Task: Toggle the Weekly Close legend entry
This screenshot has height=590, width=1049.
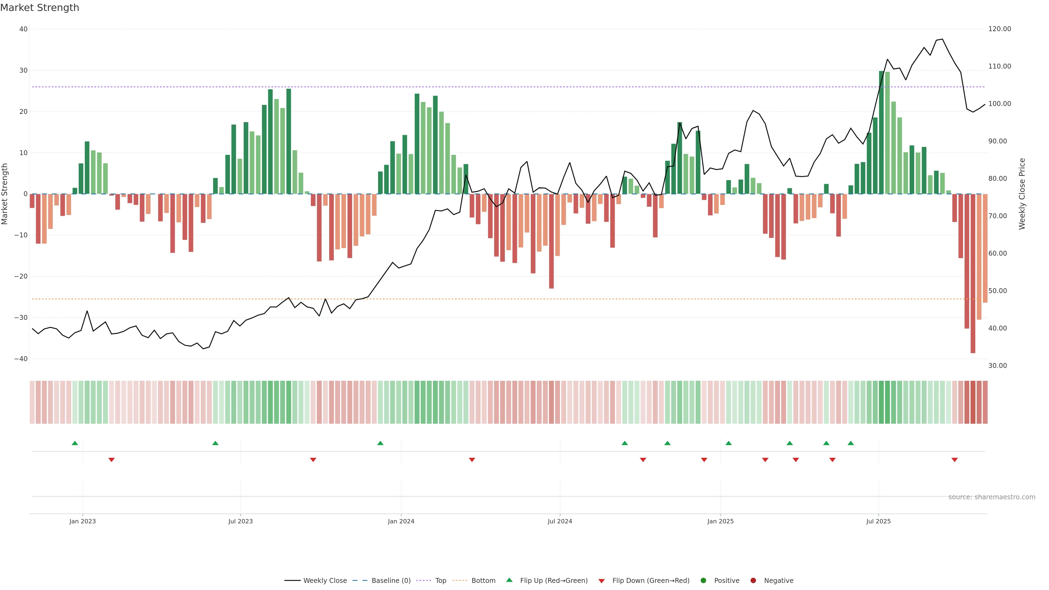Action: pyautogui.click(x=325, y=581)
